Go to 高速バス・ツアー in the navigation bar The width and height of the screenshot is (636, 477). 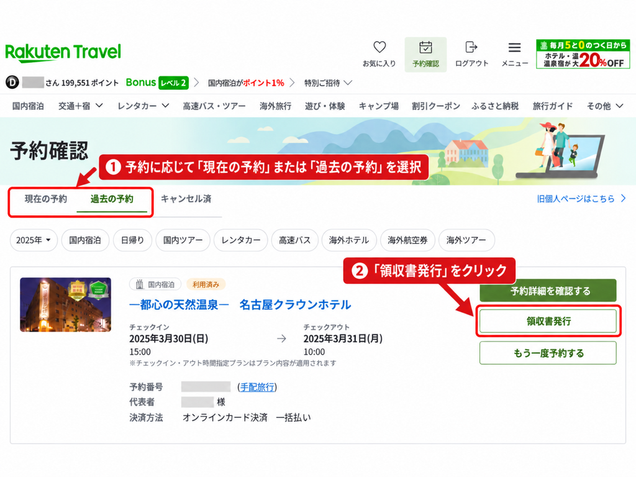point(214,106)
